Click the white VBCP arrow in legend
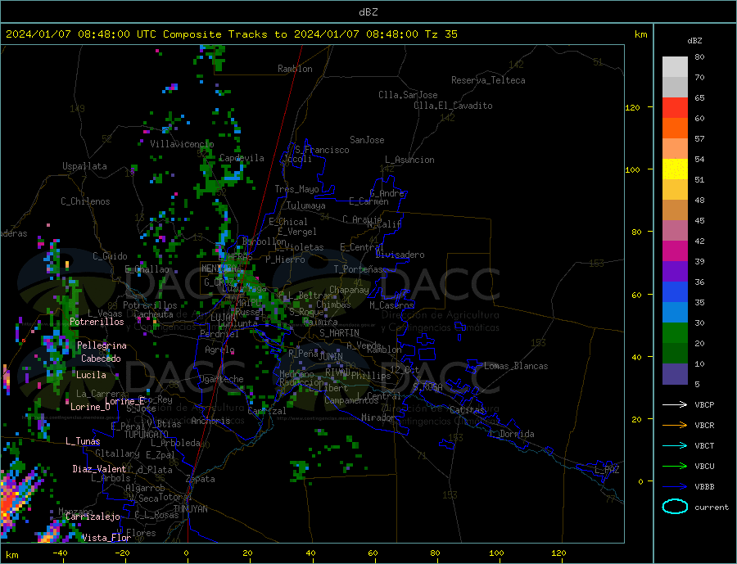The image size is (737, 564). click(x=675, y=404)
